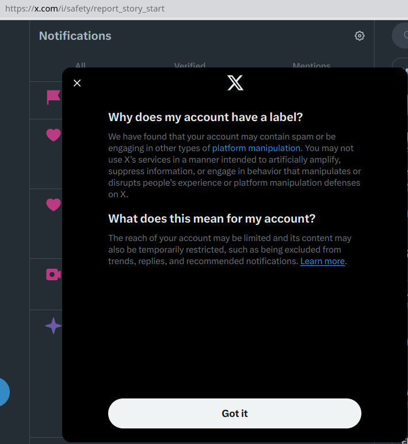
Task: Open the platform manipulation link
Action: [x=256, y=148]
